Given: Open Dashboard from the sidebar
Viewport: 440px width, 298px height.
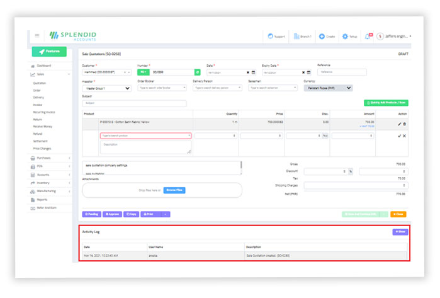Looking at the screenshot, I should pos(43,66).
